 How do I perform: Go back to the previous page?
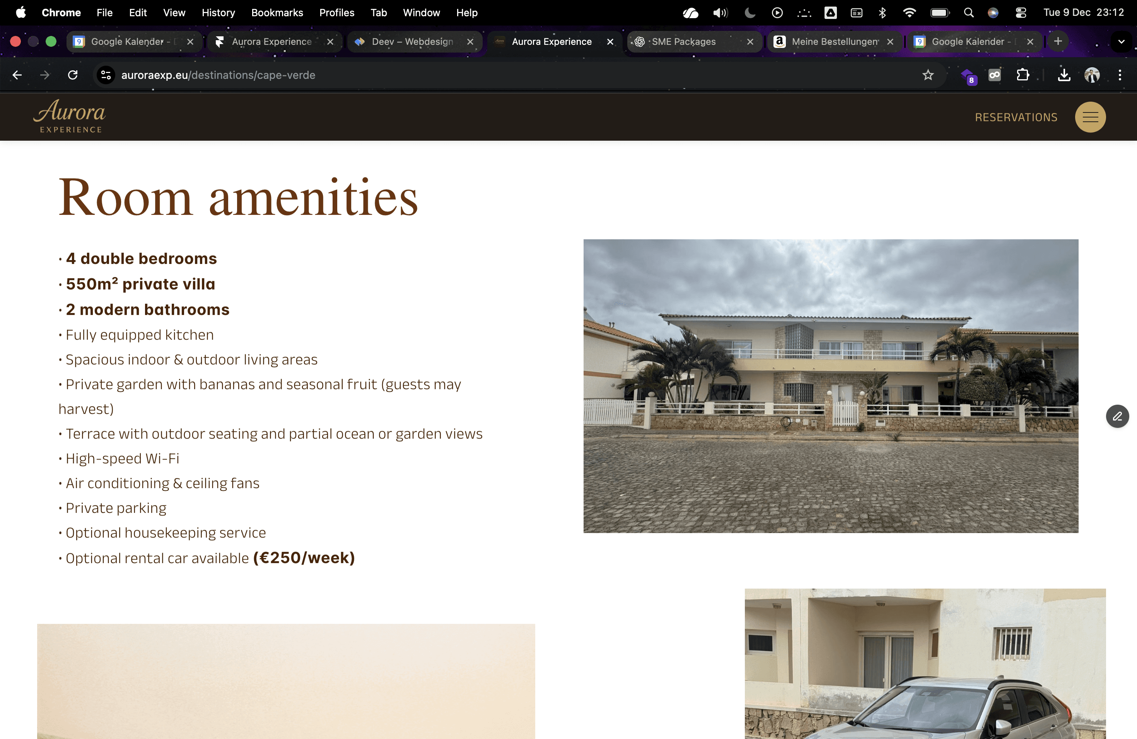point(17,75)
